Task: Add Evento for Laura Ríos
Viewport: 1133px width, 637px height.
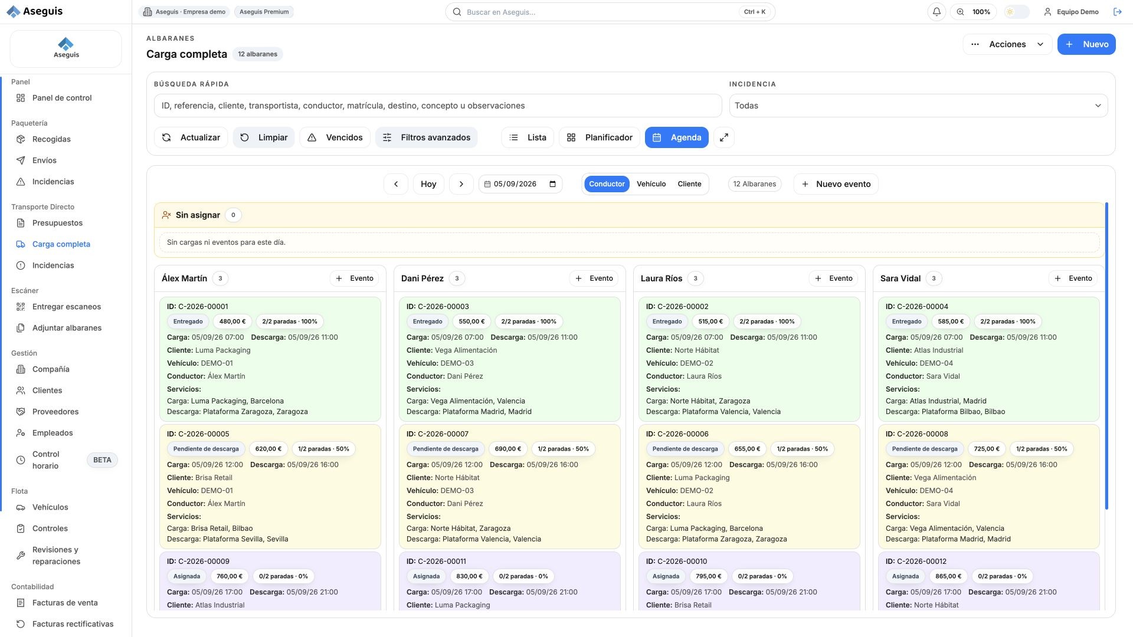Action: coord(834,278)
